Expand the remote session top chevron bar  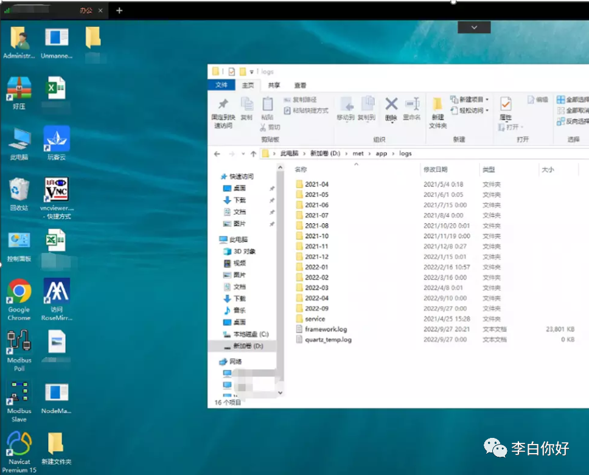click(474, 27)
